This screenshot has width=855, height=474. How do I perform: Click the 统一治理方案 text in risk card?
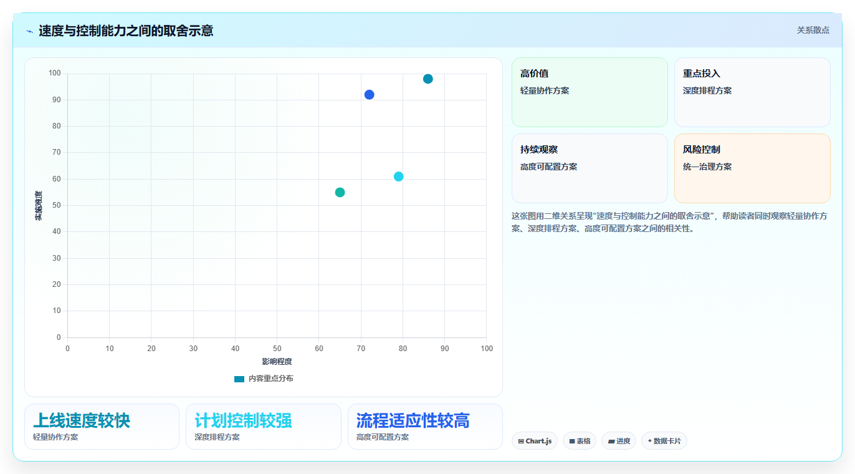click(x=707, y=167)
